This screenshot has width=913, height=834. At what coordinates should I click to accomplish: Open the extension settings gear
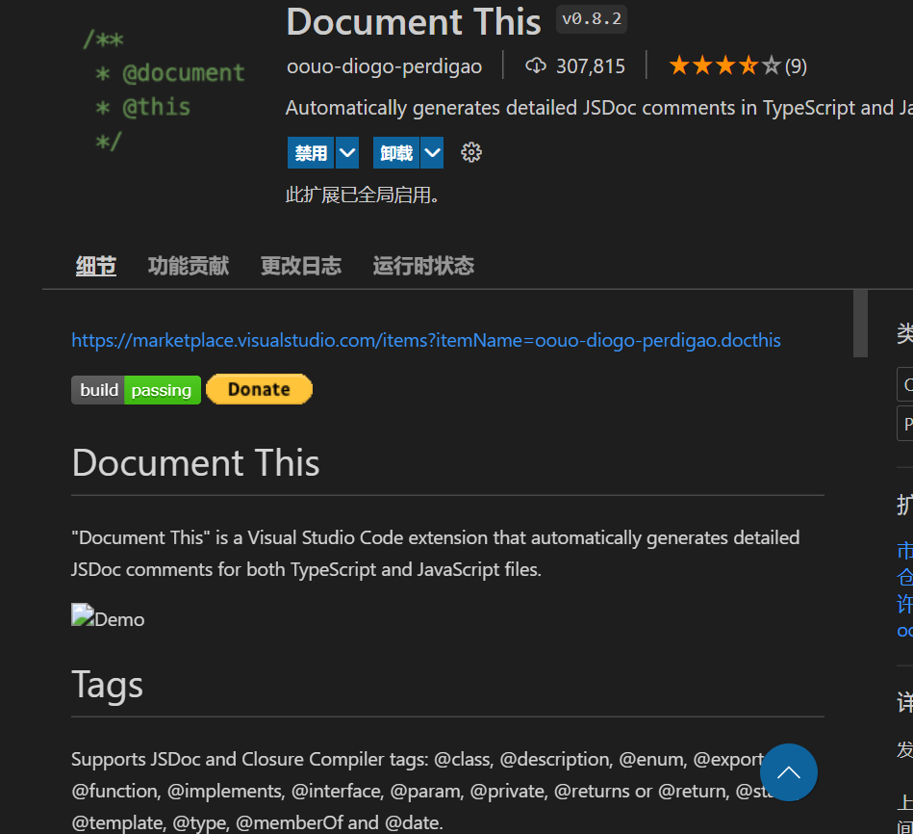point(471,153)
